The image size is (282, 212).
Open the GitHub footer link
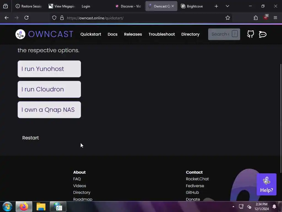coord(192,192)
